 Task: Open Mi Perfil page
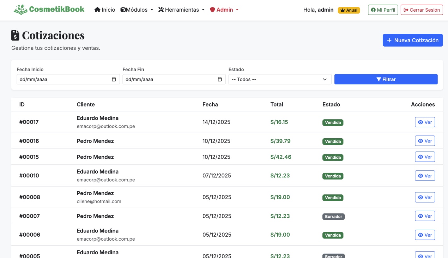383,10
